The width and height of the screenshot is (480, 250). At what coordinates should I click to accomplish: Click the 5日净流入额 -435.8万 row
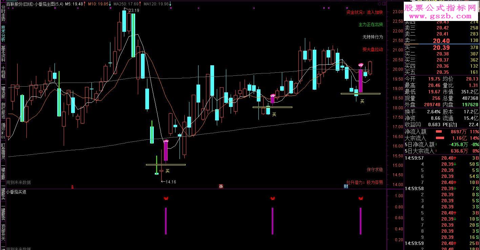[442, 145]
